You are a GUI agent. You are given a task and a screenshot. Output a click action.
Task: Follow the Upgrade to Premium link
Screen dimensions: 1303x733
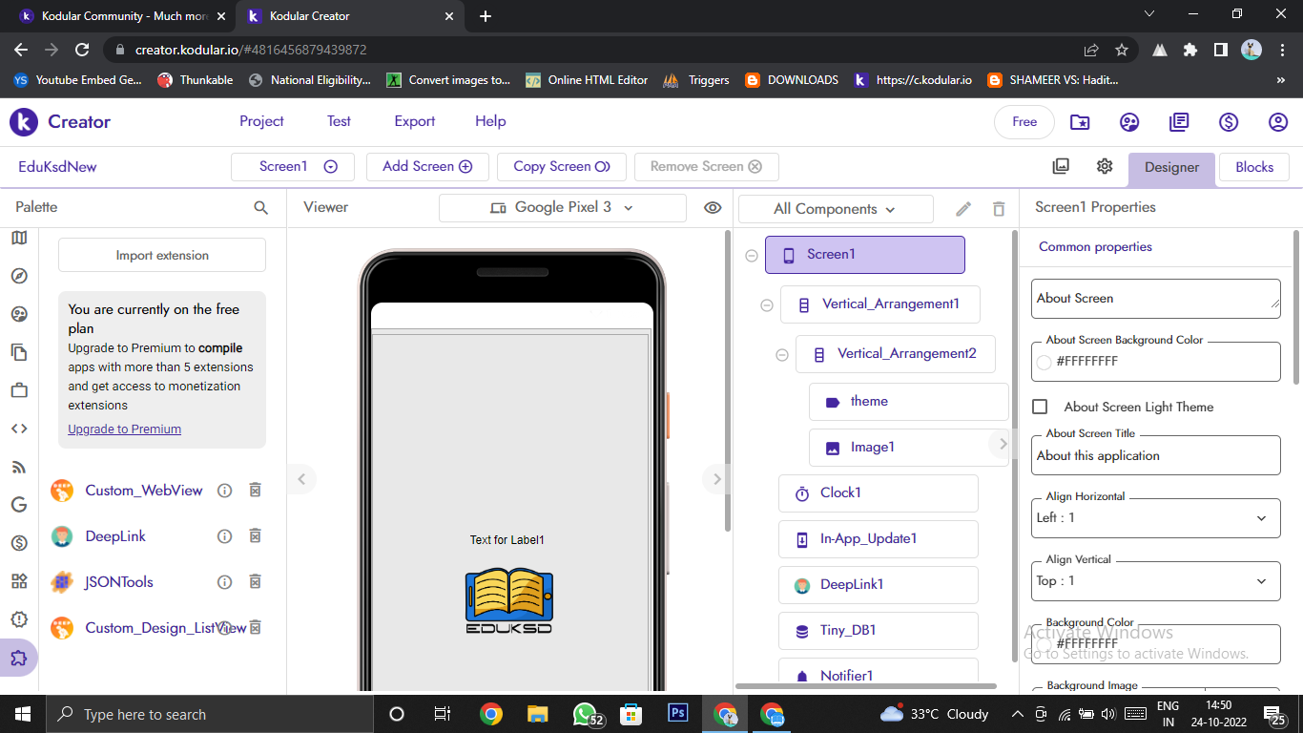coord(124,429)
